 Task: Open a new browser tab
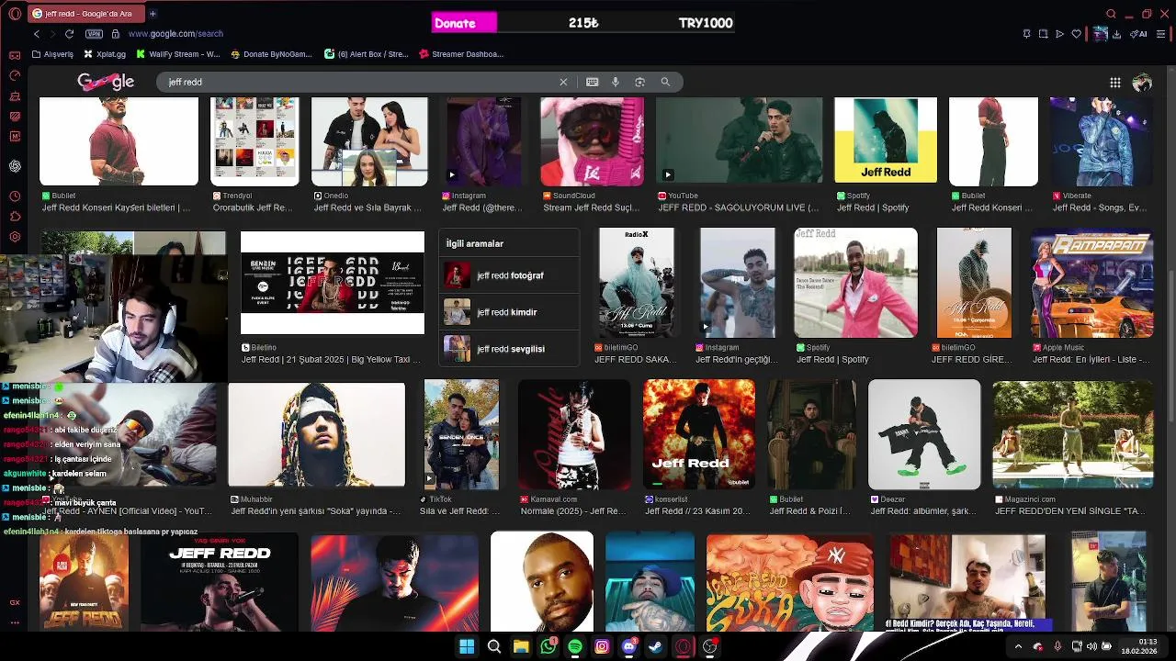(x=153, y=14)
